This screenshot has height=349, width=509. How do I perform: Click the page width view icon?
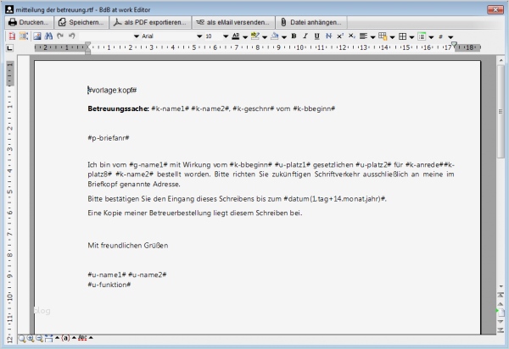tap(48, 338)
